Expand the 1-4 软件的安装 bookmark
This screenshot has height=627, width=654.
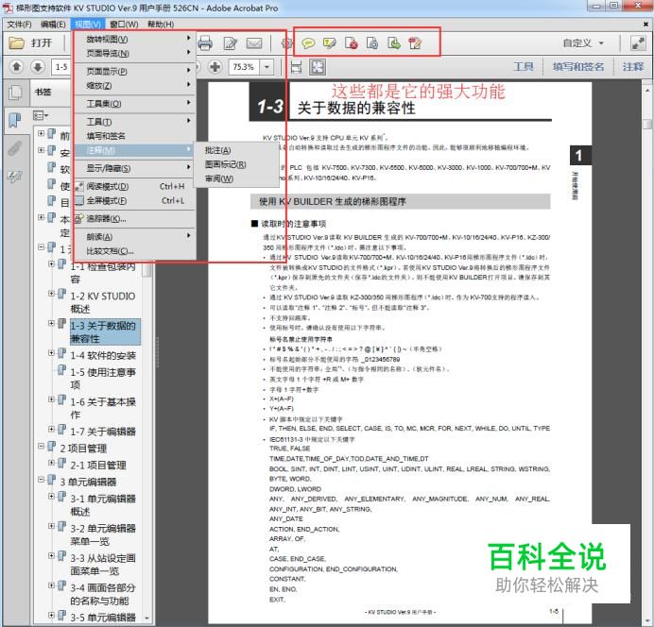click(51, 353)
